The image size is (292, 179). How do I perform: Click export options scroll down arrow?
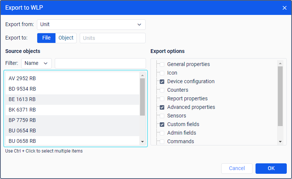pos(280,142)
